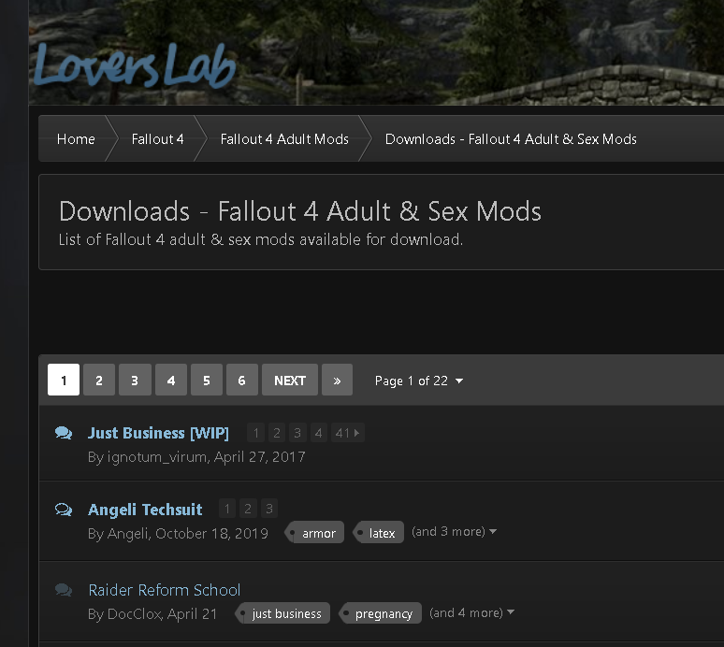Open the Home breadcrumb
The image size is (724, 647).
pos(76,139)
